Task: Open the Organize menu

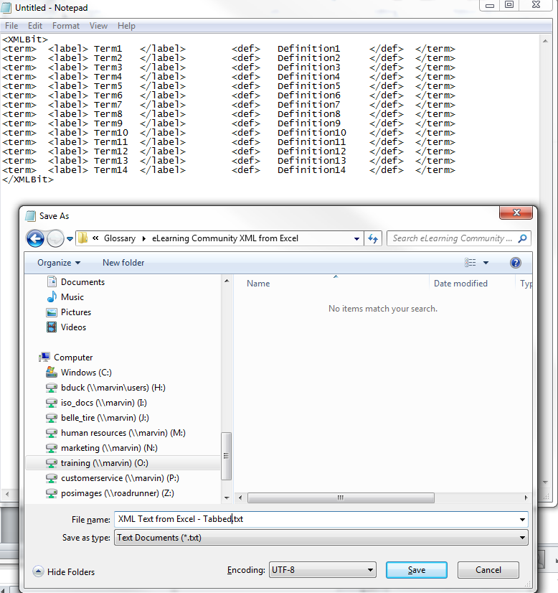Action: tap(59, 263)
